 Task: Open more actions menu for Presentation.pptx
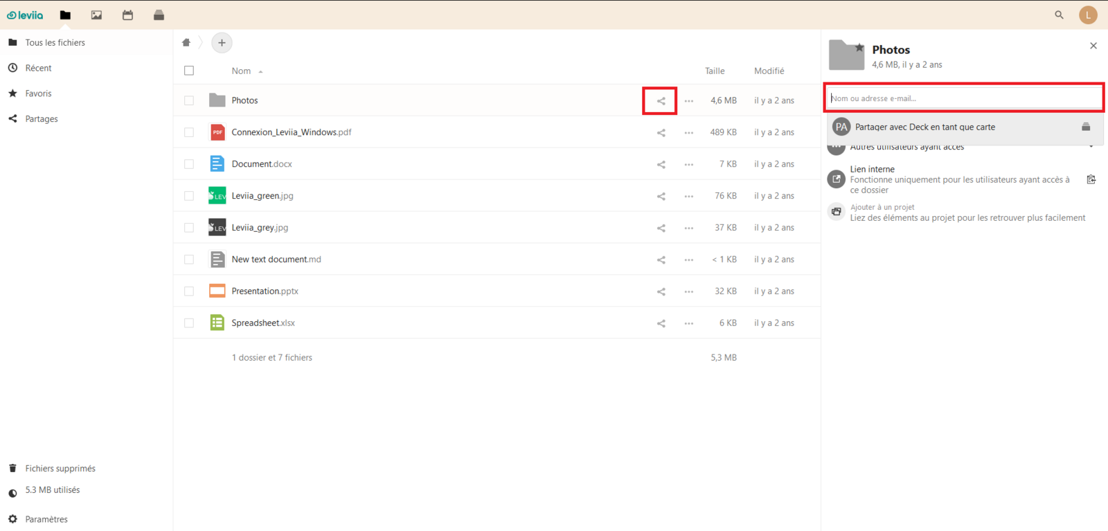[x=688, y=292]
